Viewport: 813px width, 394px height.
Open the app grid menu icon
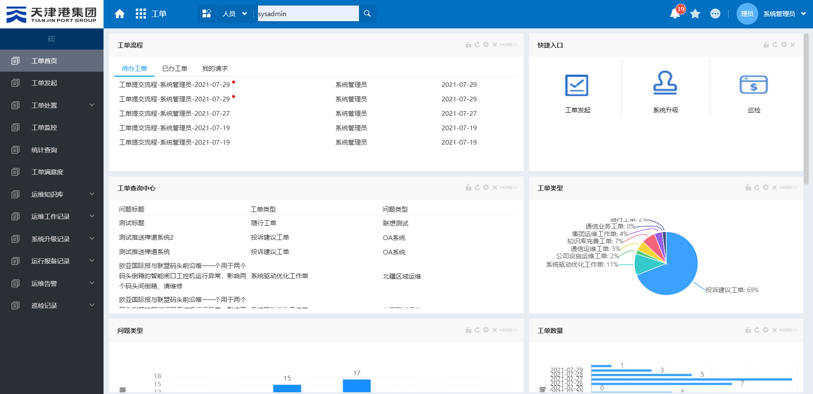click(x=141, y=14)
